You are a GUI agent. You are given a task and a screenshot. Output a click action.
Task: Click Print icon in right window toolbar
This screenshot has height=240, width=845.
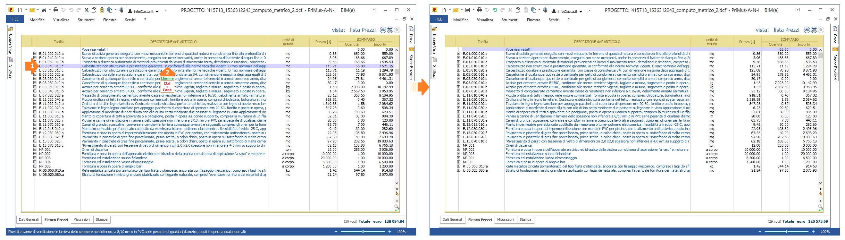coord(480,10)
